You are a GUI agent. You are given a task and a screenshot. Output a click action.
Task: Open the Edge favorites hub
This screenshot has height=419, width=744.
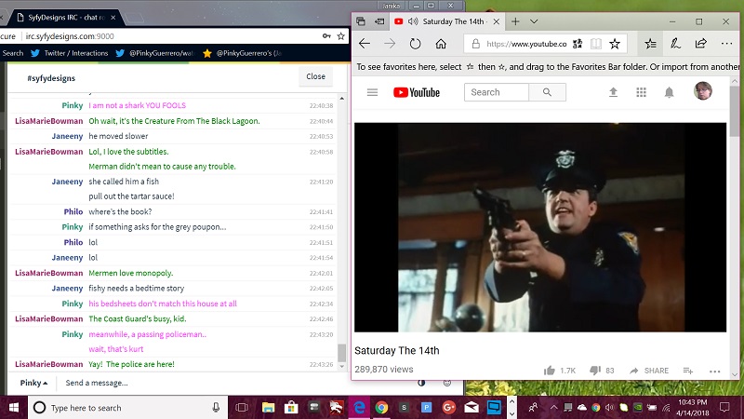point(650,44)
